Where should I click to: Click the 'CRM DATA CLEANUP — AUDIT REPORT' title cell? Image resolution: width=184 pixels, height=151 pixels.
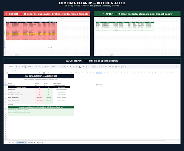[41, 76]
